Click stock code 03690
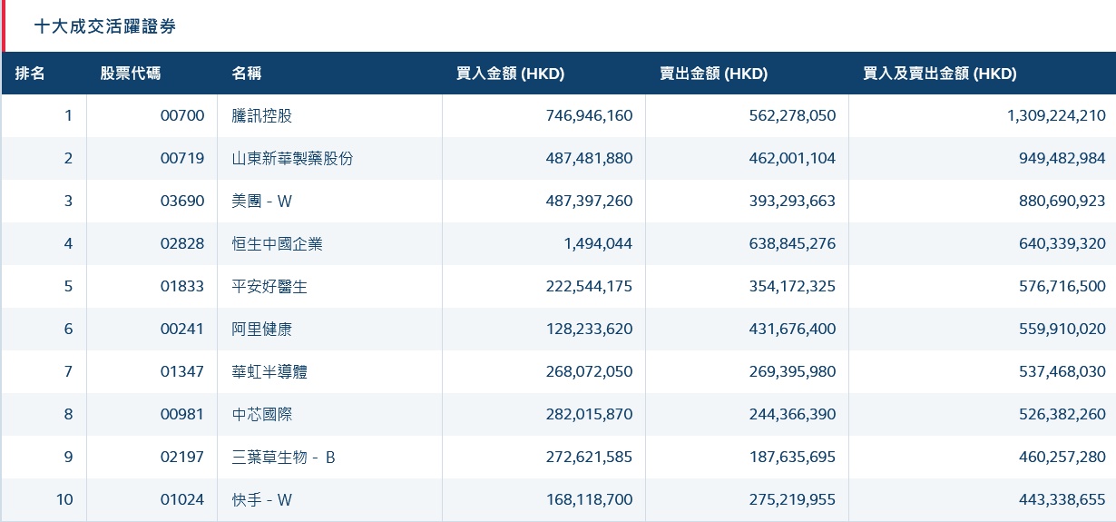The image size is (1116, 522). pyautogui.click(x=182, y=202)
